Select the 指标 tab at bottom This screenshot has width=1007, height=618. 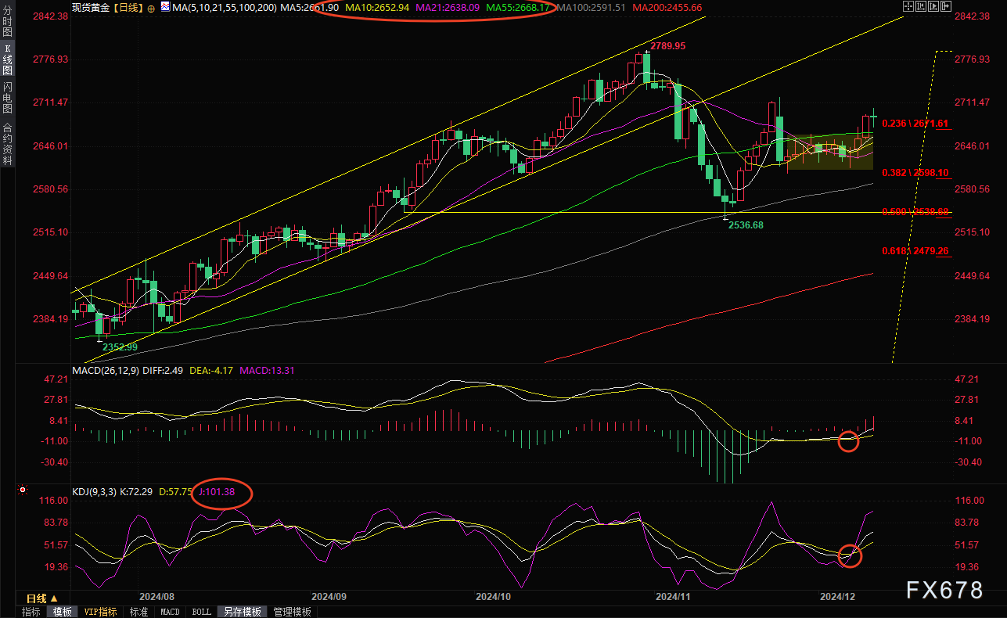(x=31, y=612)
